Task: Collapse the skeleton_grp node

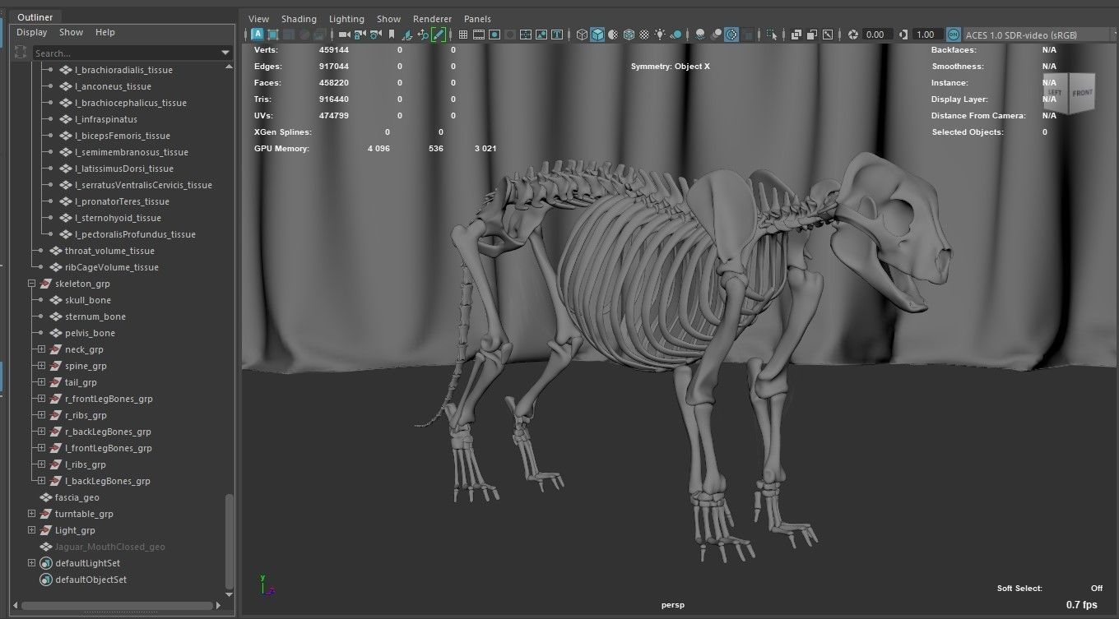Action: [32, 284]
